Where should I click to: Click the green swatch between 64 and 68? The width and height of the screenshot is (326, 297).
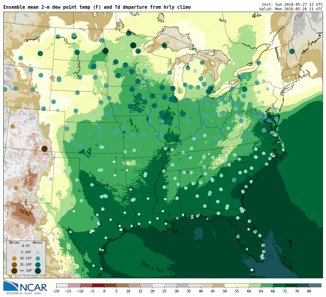point(267,285)
